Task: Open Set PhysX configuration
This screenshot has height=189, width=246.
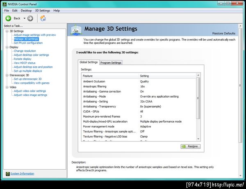Action: coord(28,43)
